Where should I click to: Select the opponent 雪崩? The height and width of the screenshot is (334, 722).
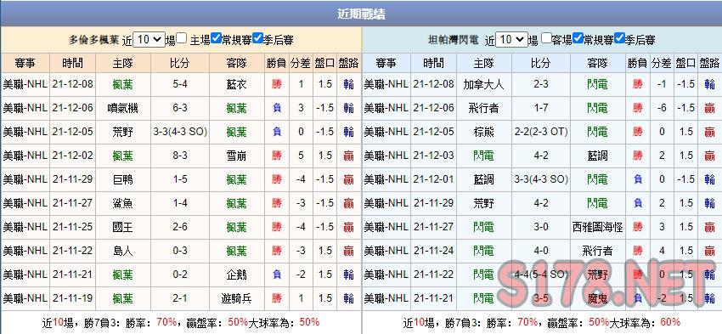click(x=237, y=156)
